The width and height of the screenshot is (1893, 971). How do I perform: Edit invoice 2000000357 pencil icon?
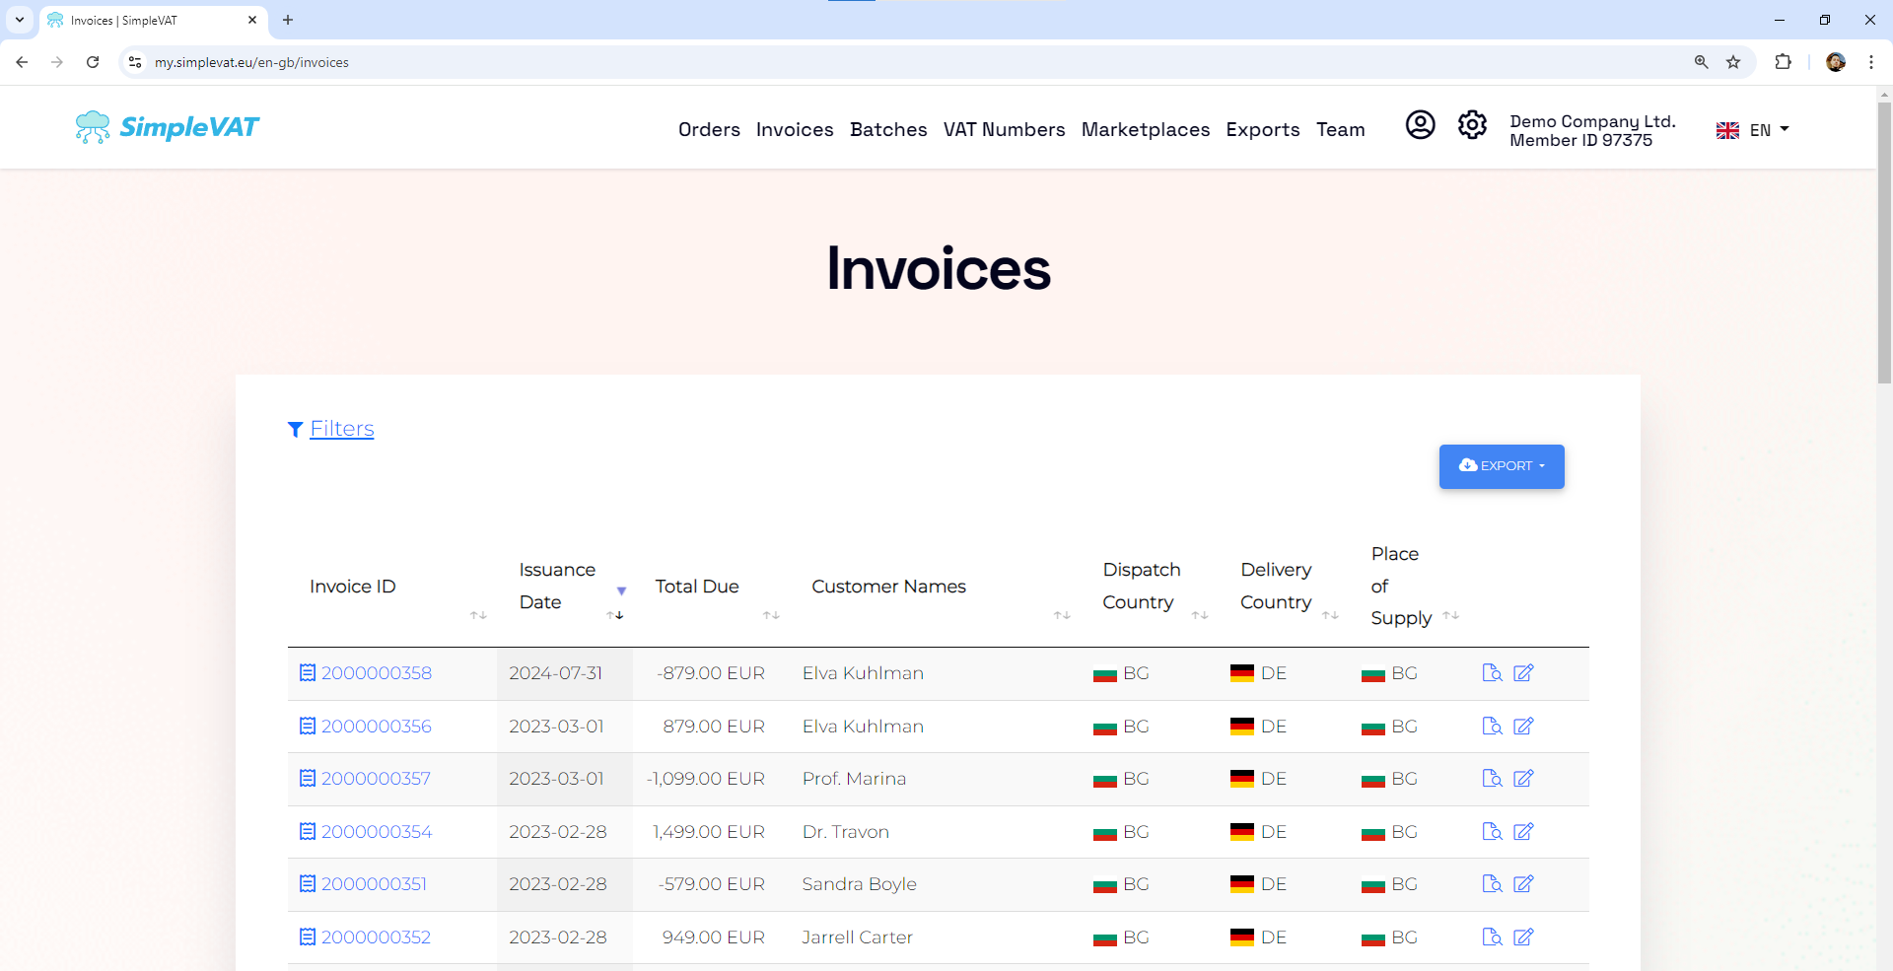[x=1523, y=779]
